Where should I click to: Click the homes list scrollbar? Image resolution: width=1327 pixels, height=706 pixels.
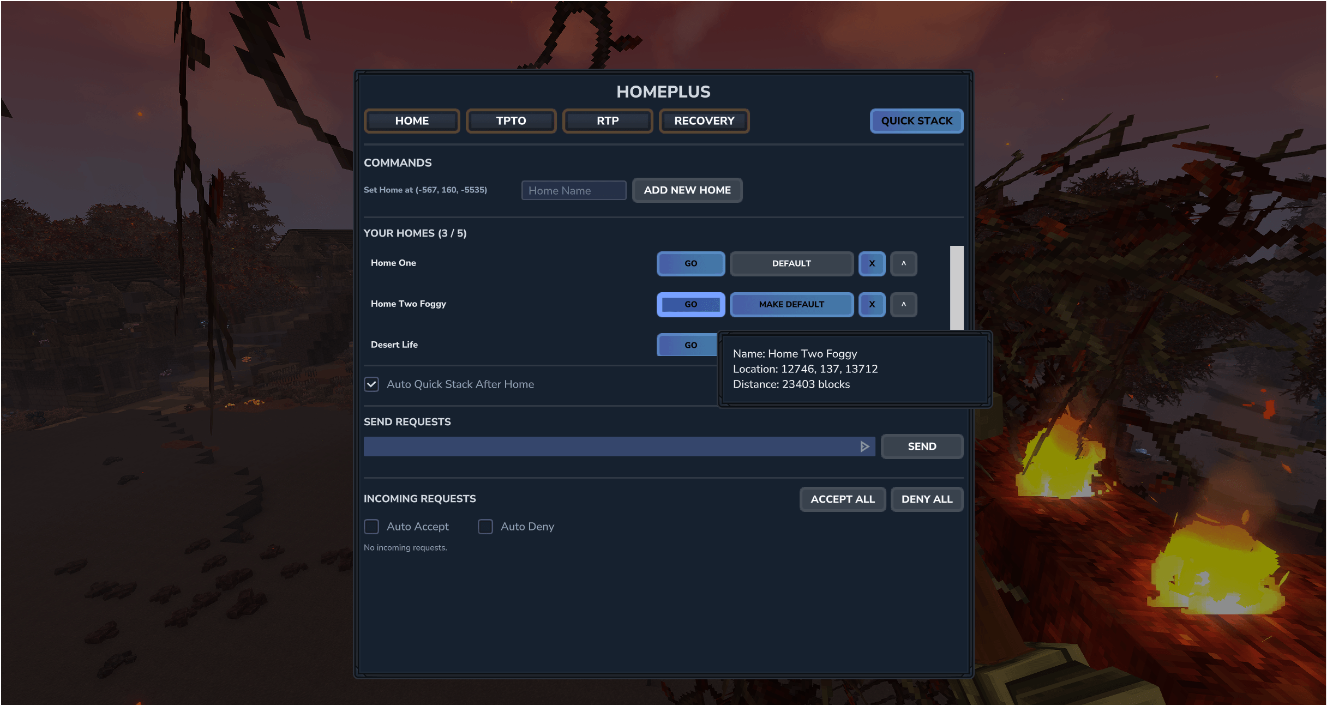tap(956, 287)
